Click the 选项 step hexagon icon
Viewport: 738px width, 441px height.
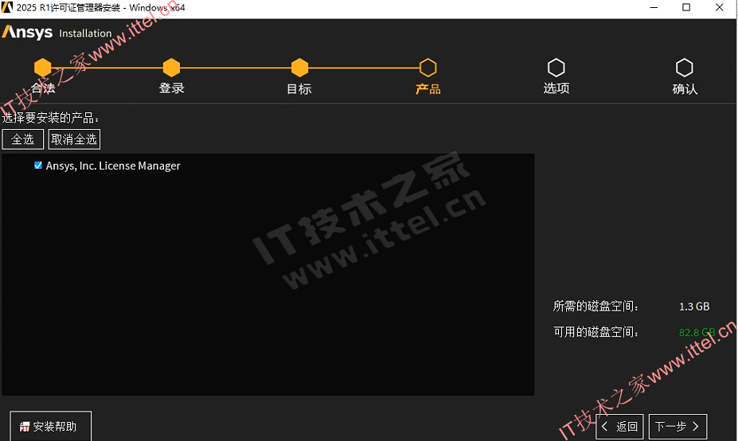(556, 68)
